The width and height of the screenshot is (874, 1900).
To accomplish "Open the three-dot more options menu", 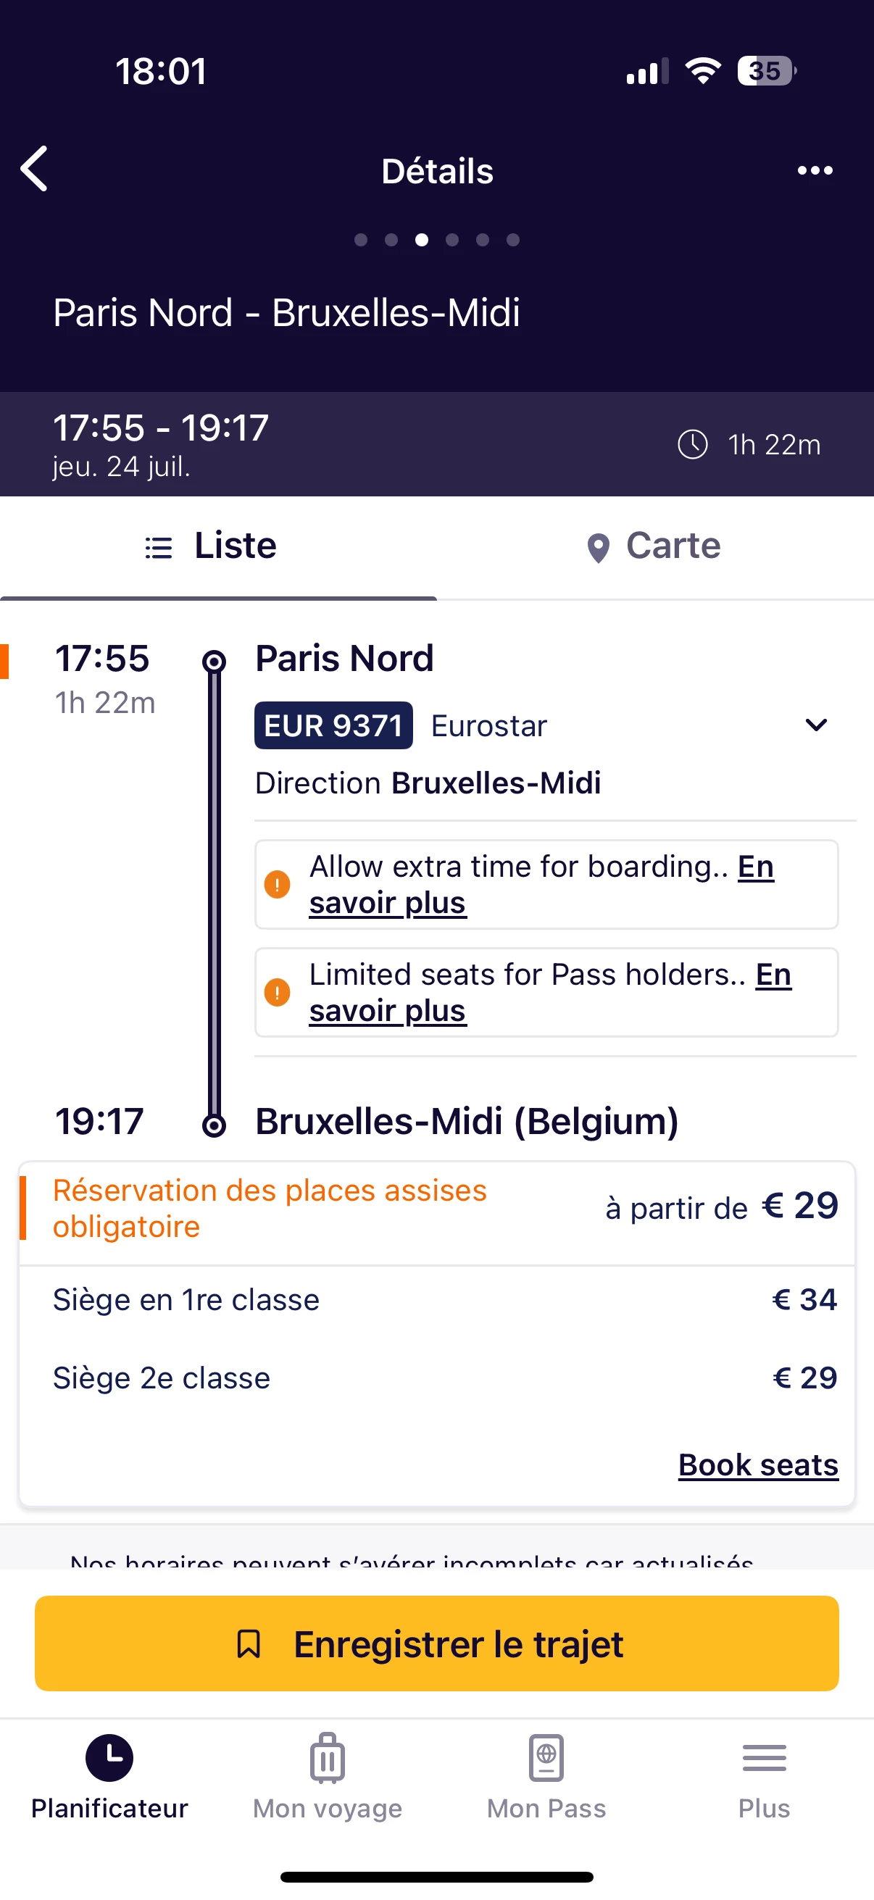I will coord(815,170).
